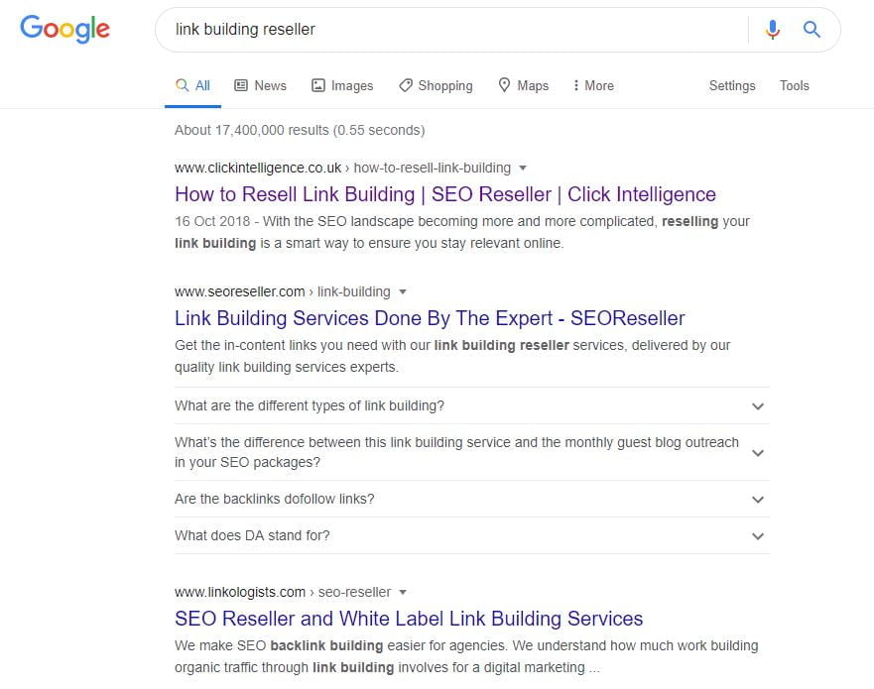Open search Tools
Screen dimensions: 874x689
[x=795, y=85]
